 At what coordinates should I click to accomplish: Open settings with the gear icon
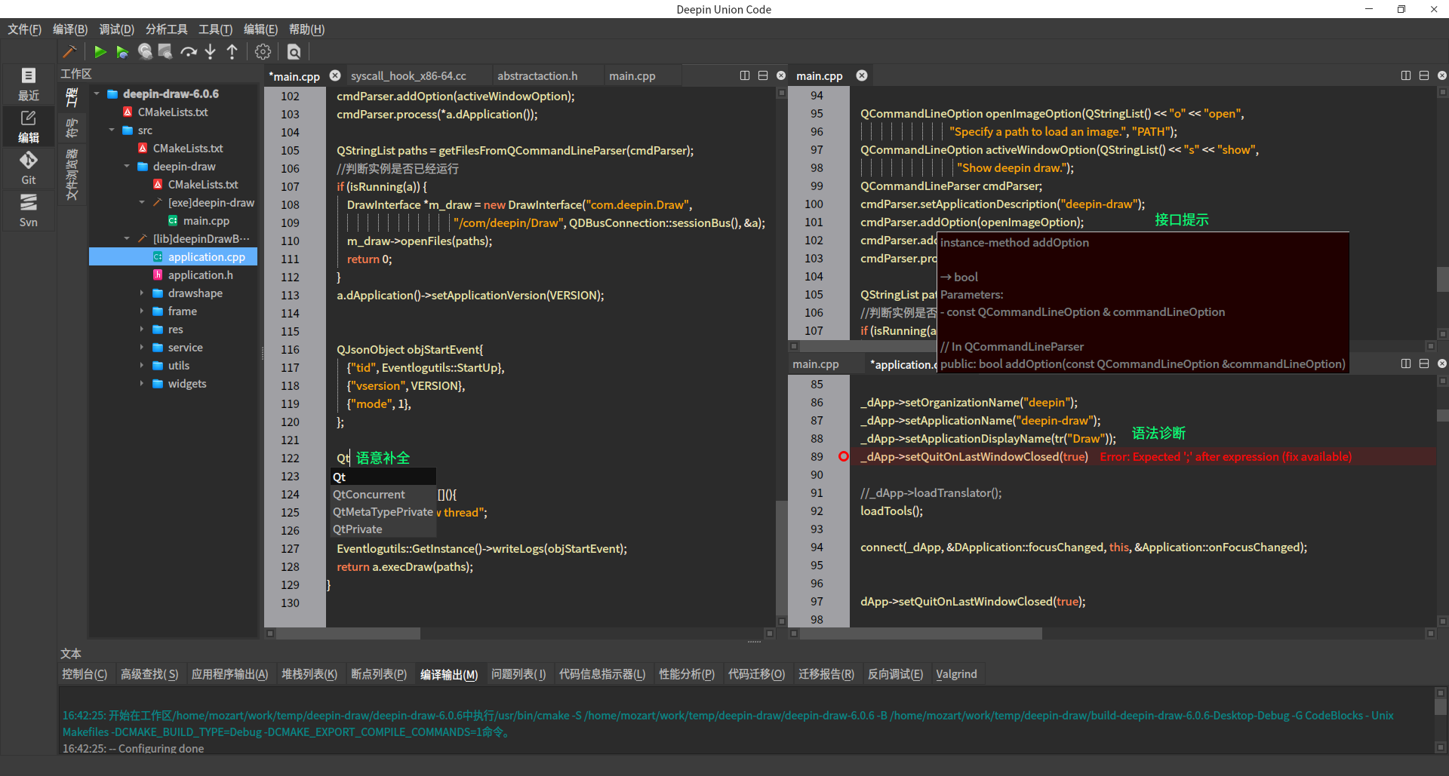click(x=263, y=51)
